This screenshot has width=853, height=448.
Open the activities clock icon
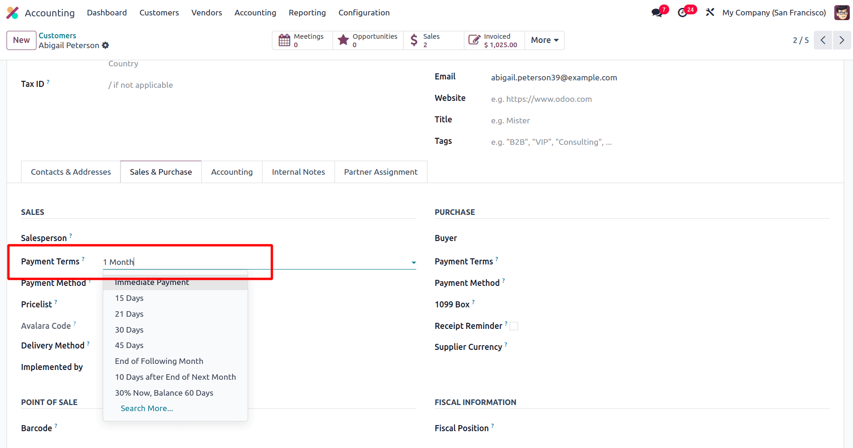pos(682,13)
